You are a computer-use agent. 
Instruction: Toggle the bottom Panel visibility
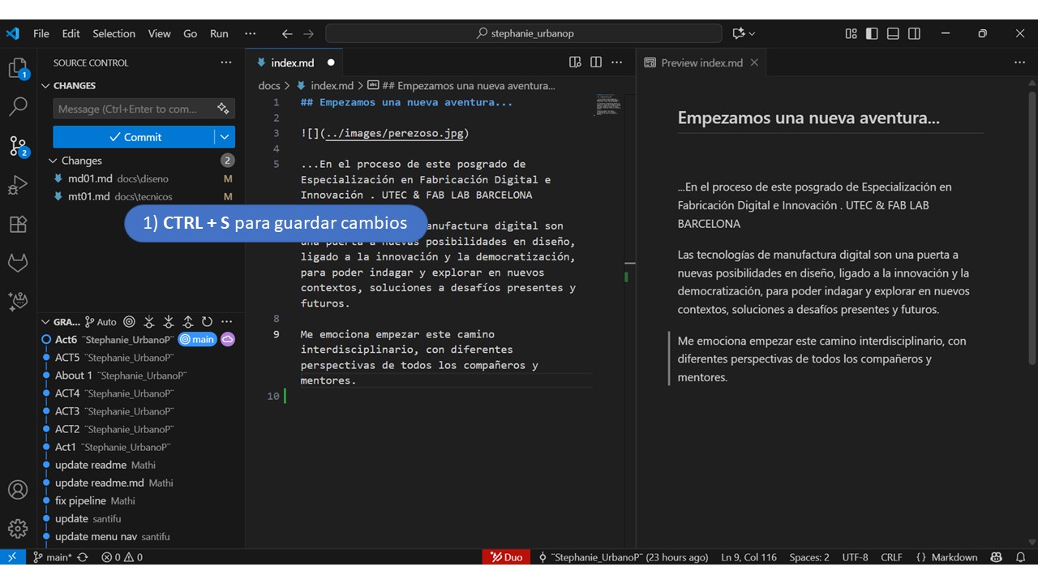tap(893, 33)
